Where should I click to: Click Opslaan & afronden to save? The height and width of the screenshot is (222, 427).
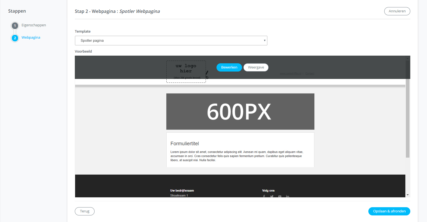coord(389,211)
